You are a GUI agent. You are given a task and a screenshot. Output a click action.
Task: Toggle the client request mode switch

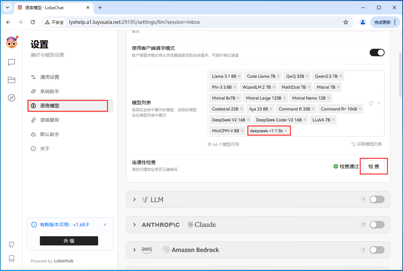[x=377, y=52]
